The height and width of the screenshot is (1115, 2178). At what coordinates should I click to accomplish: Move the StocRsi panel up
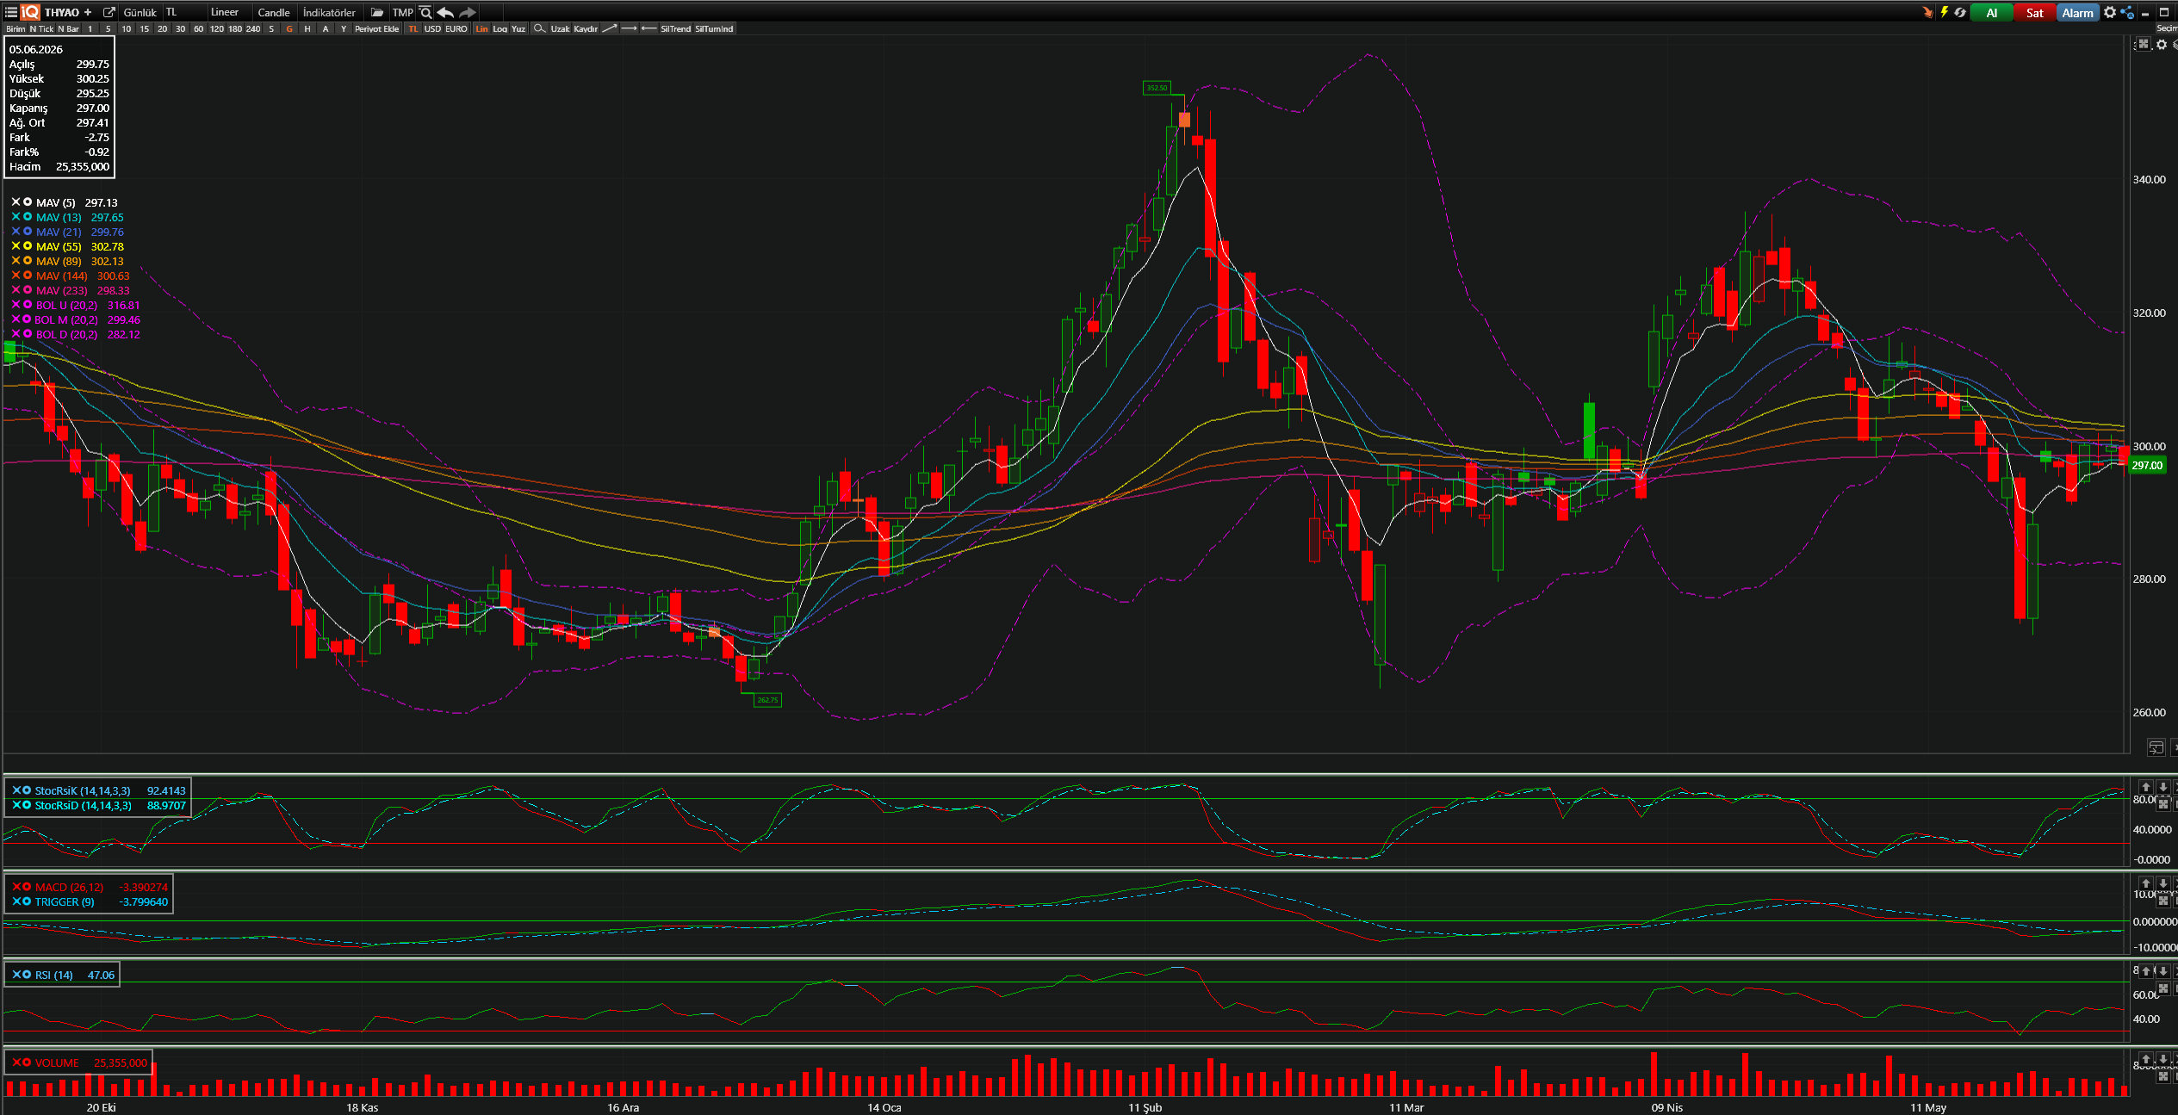click(2146, 787)
